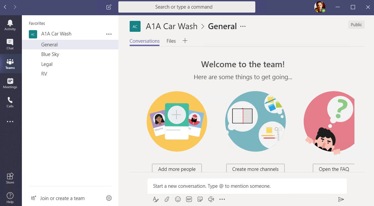Open the Meetings calendar
Image resolution: width=374 pixels, height=206 pixels.
coord(10,83)
